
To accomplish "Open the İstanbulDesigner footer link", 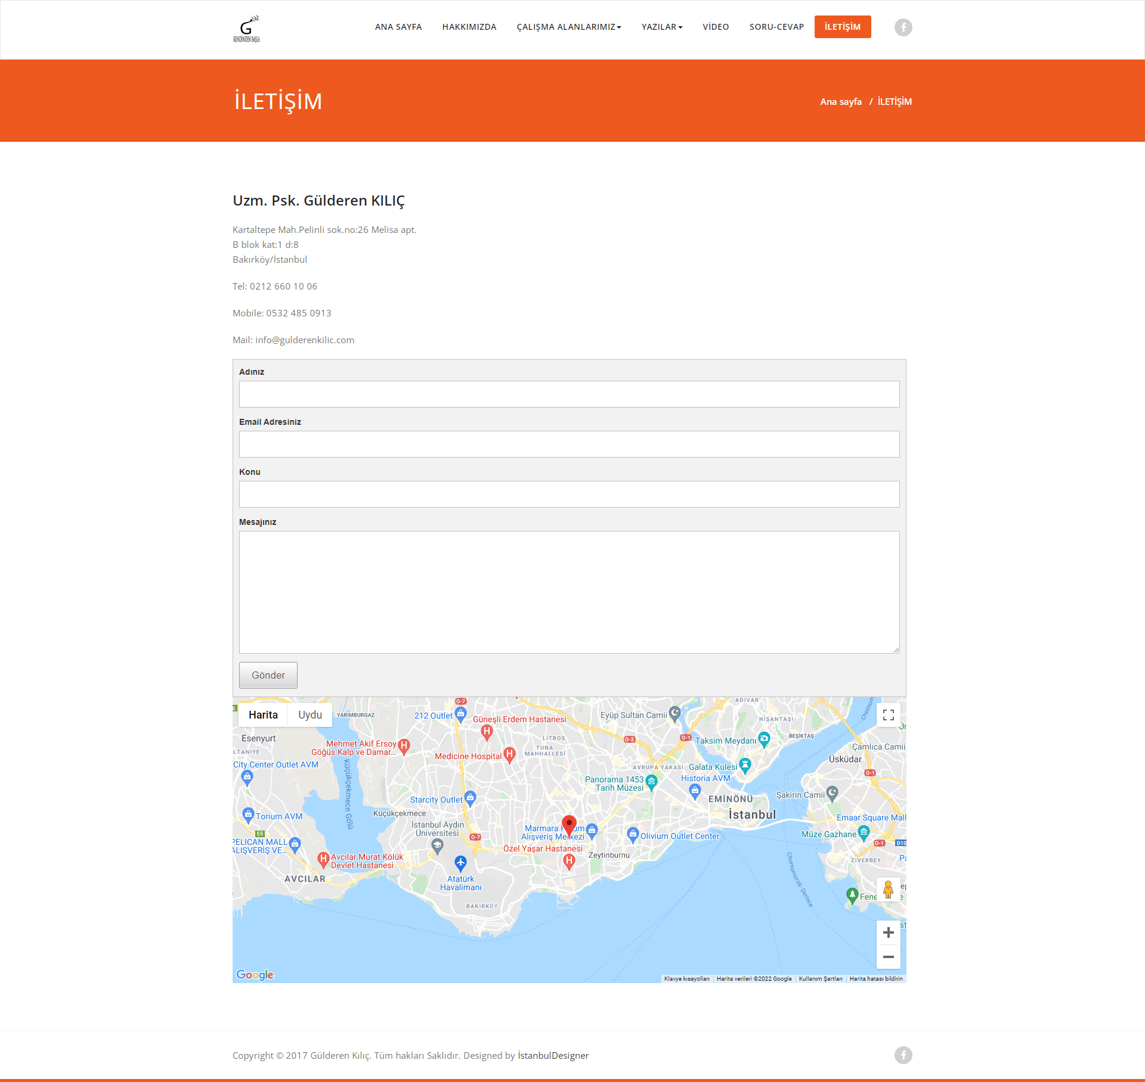I will (x=553, y=1055).
